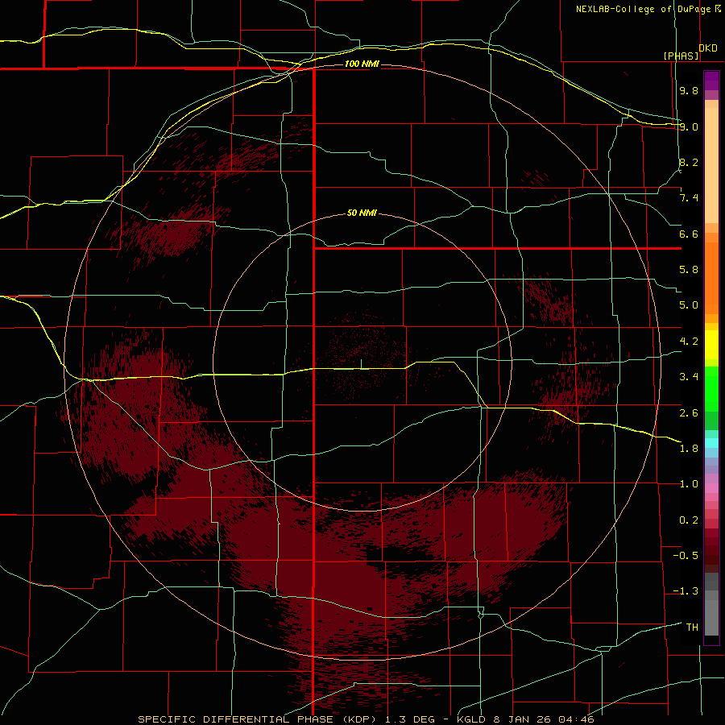Click the 9.0 legend value
This screenshot has height=725, width=725.
pyautogui.click(x=689, y=126)
